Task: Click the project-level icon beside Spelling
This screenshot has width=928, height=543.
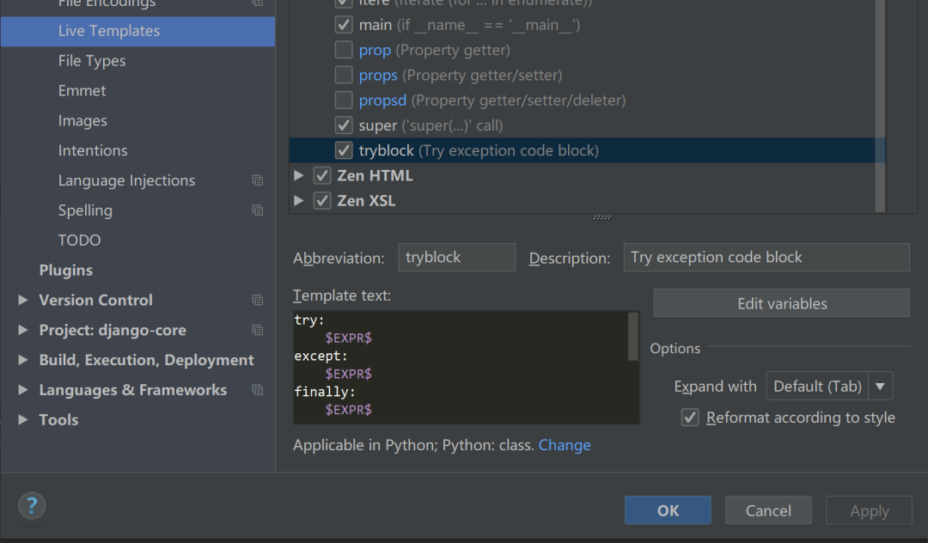Action: [x=257, y=210]
